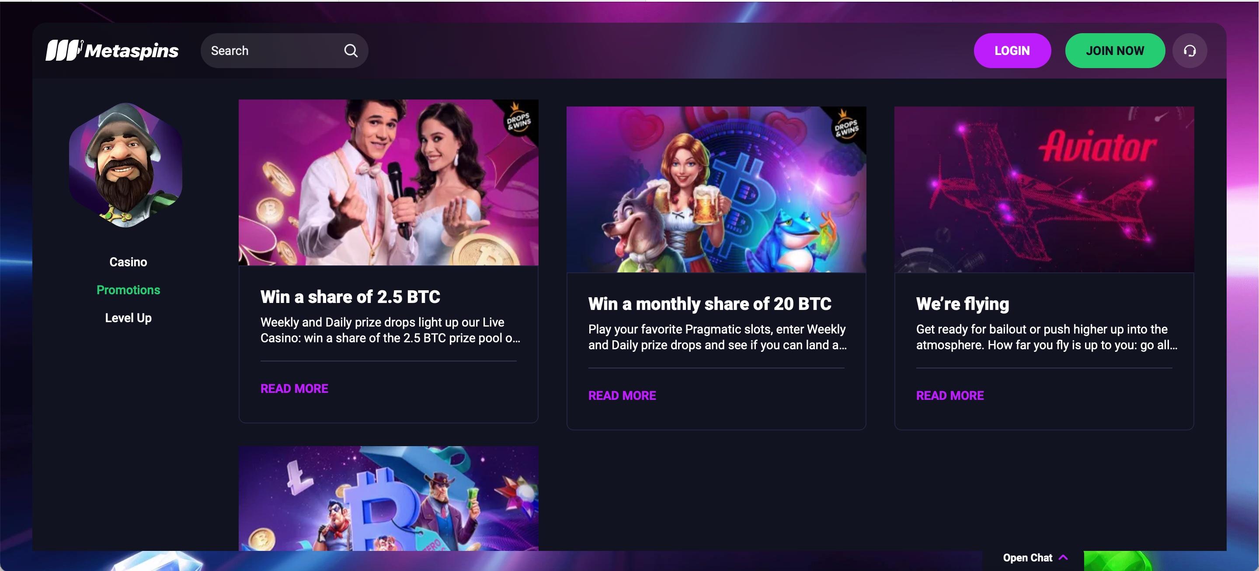Read more about We're flying promotion

point(950,396)
